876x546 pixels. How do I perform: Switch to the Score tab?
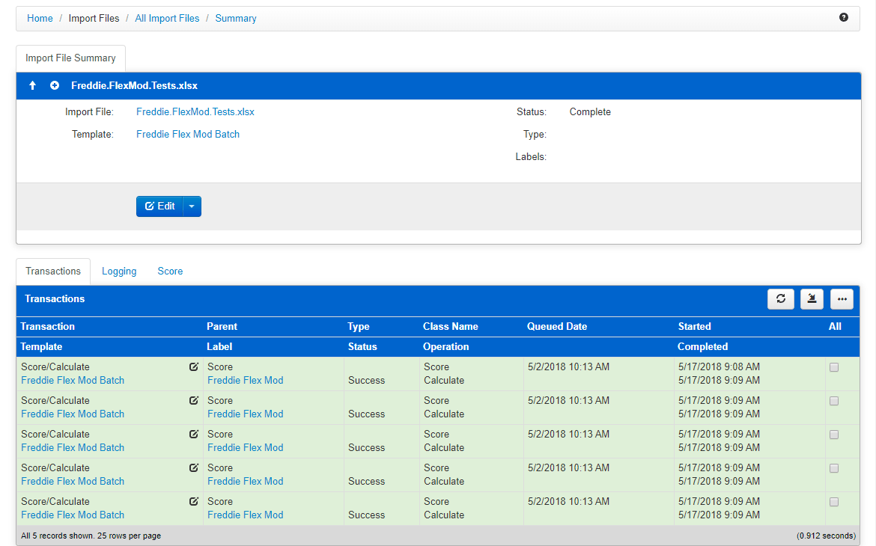point(170,272)
